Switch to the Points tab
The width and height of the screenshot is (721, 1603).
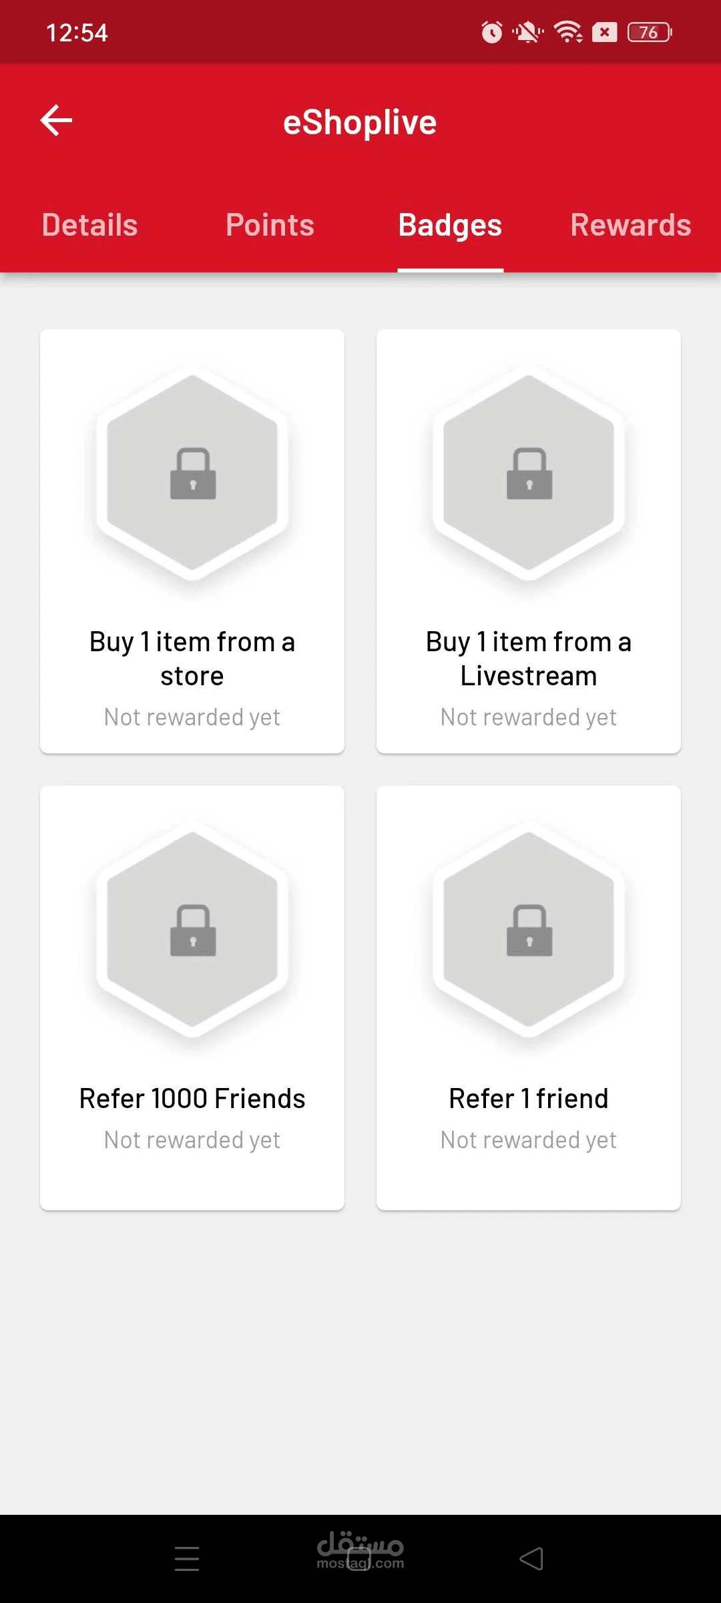tap(270, 225)
